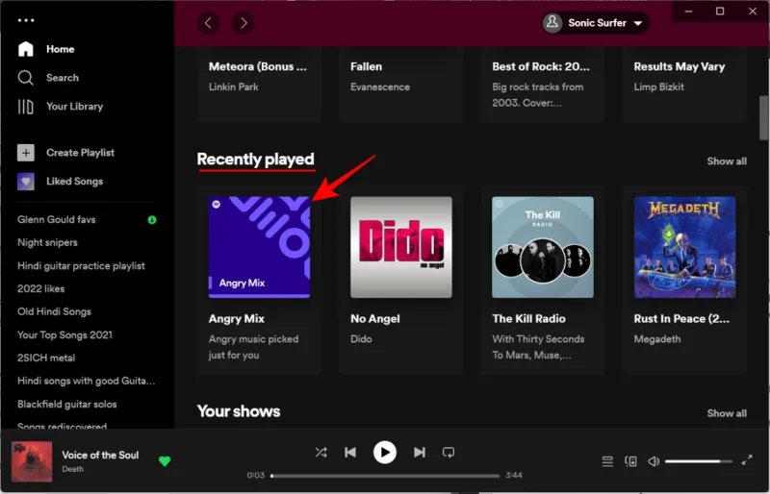Viewport: 770px width, 494px height.
Task: Open Megadeth Rust In Peace cover
Action: (684, 247)
